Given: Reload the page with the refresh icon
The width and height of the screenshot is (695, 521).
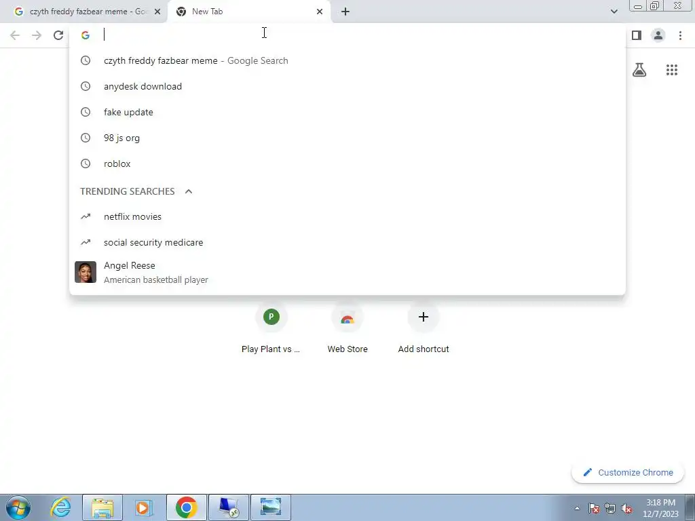Looking at the screenshot, I should (x=58, y=35).
